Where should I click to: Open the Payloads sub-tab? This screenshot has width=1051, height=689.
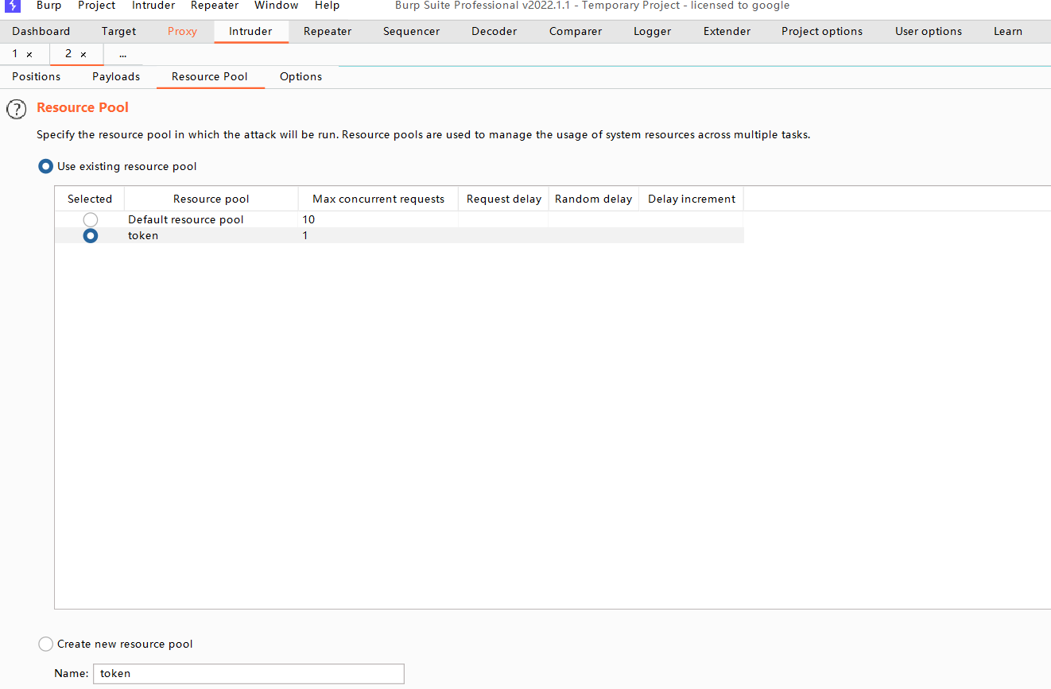(x=116, y=76)
